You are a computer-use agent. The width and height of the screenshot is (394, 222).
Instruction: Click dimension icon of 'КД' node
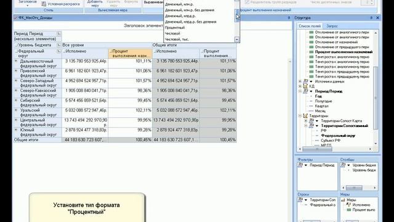click(x=305, y=86)
